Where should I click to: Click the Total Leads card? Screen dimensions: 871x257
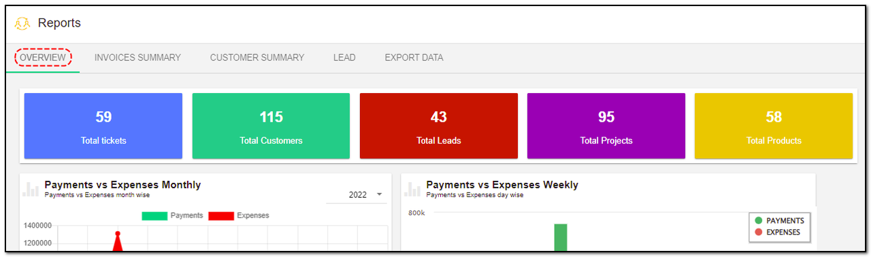tap(439, 126)
